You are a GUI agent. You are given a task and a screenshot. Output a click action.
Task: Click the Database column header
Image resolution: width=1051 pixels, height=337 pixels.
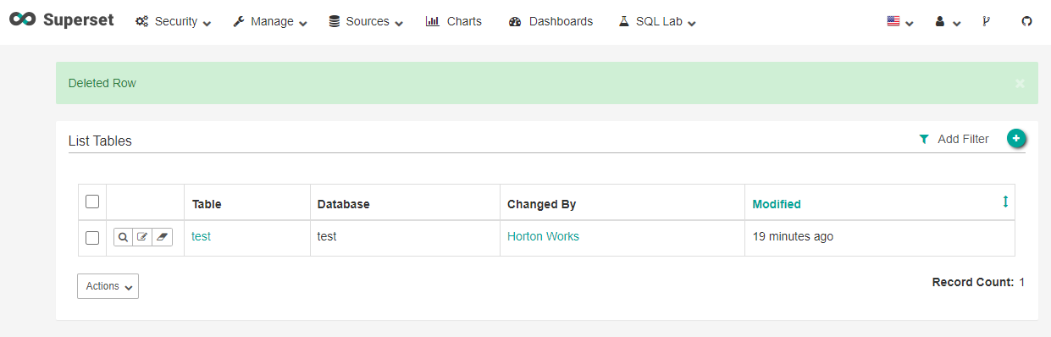point(344,204)
